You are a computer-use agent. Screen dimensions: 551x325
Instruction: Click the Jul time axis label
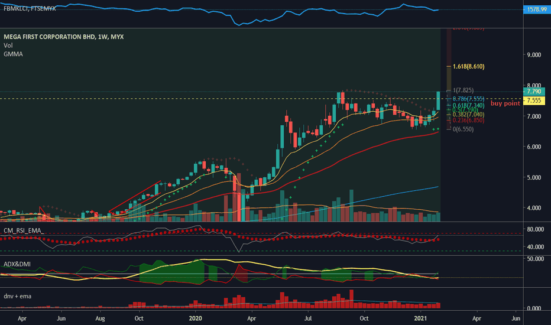pyautogui.click(x=308, y=318)
